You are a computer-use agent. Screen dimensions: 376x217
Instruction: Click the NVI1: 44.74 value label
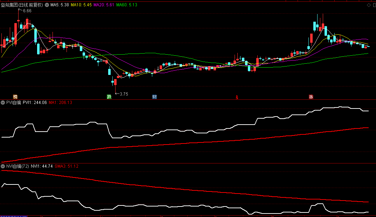pos(42,166)
